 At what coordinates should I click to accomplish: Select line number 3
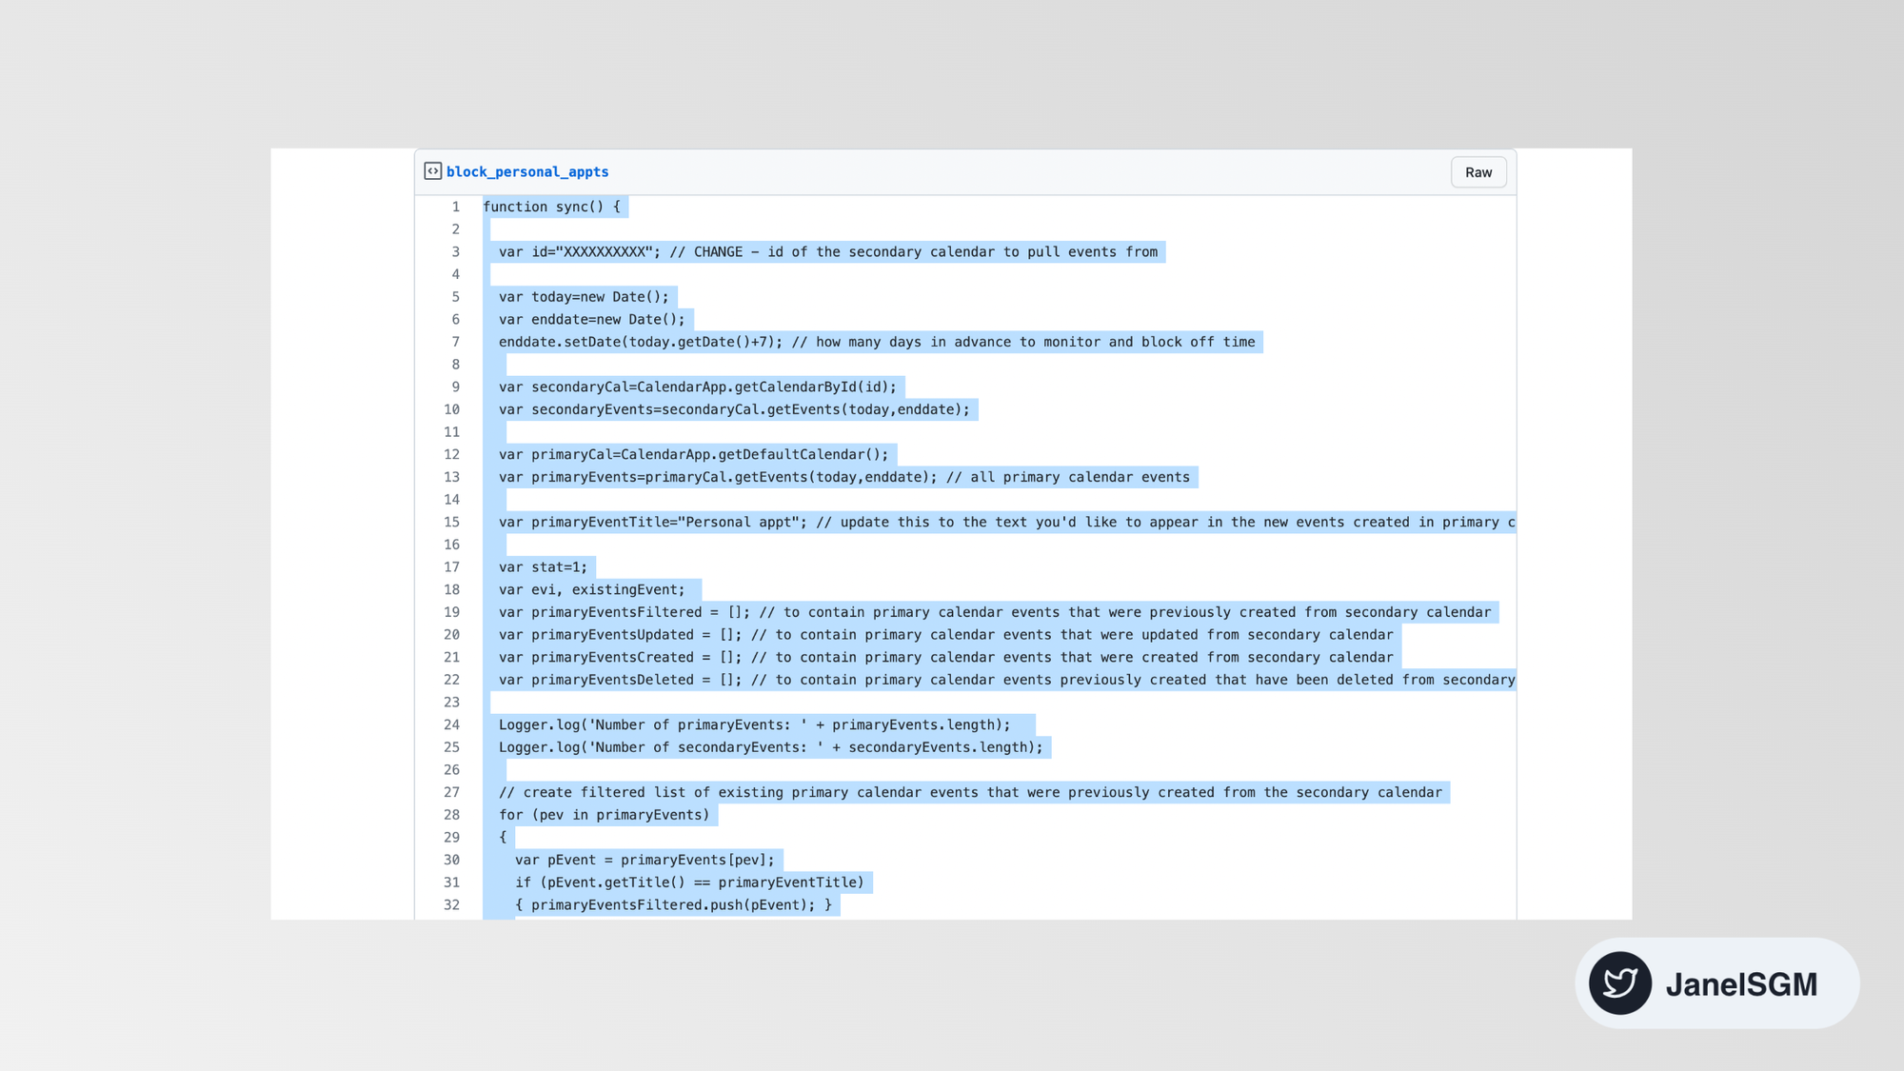456,252
